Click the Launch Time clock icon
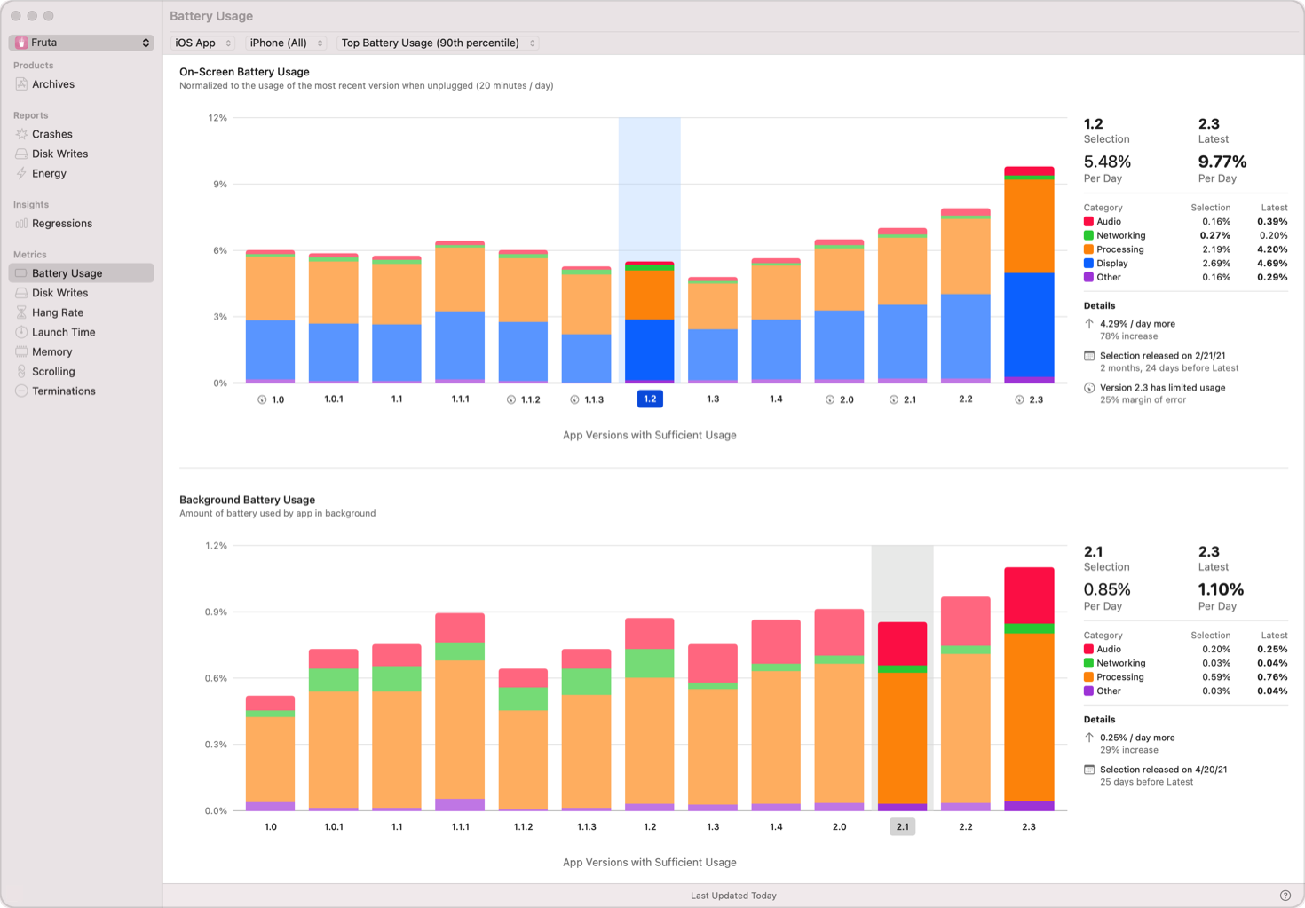1305x908 pixels. click(21, 332)
